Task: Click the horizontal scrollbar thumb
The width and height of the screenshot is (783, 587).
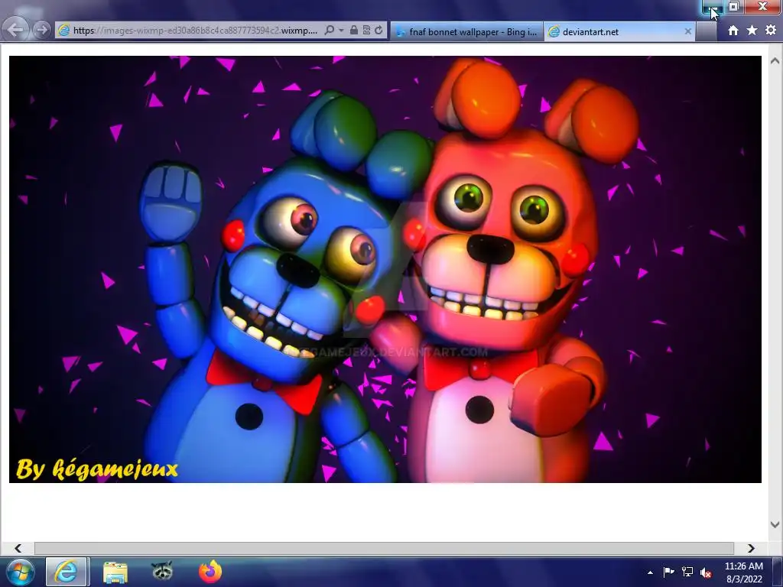Action: (384, 549)
